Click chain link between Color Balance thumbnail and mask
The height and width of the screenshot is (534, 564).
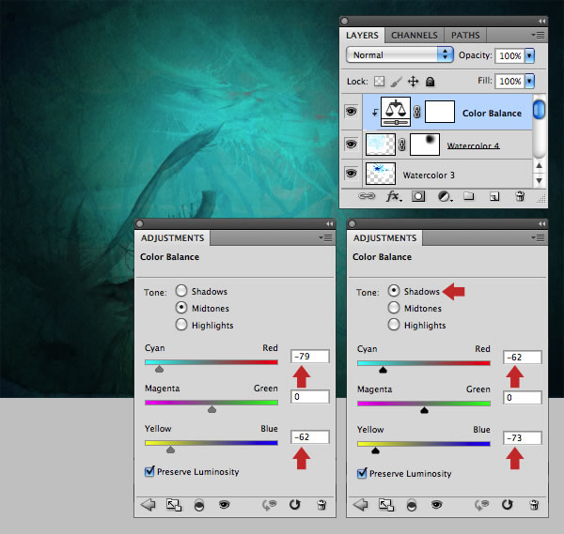click(416, 112)
